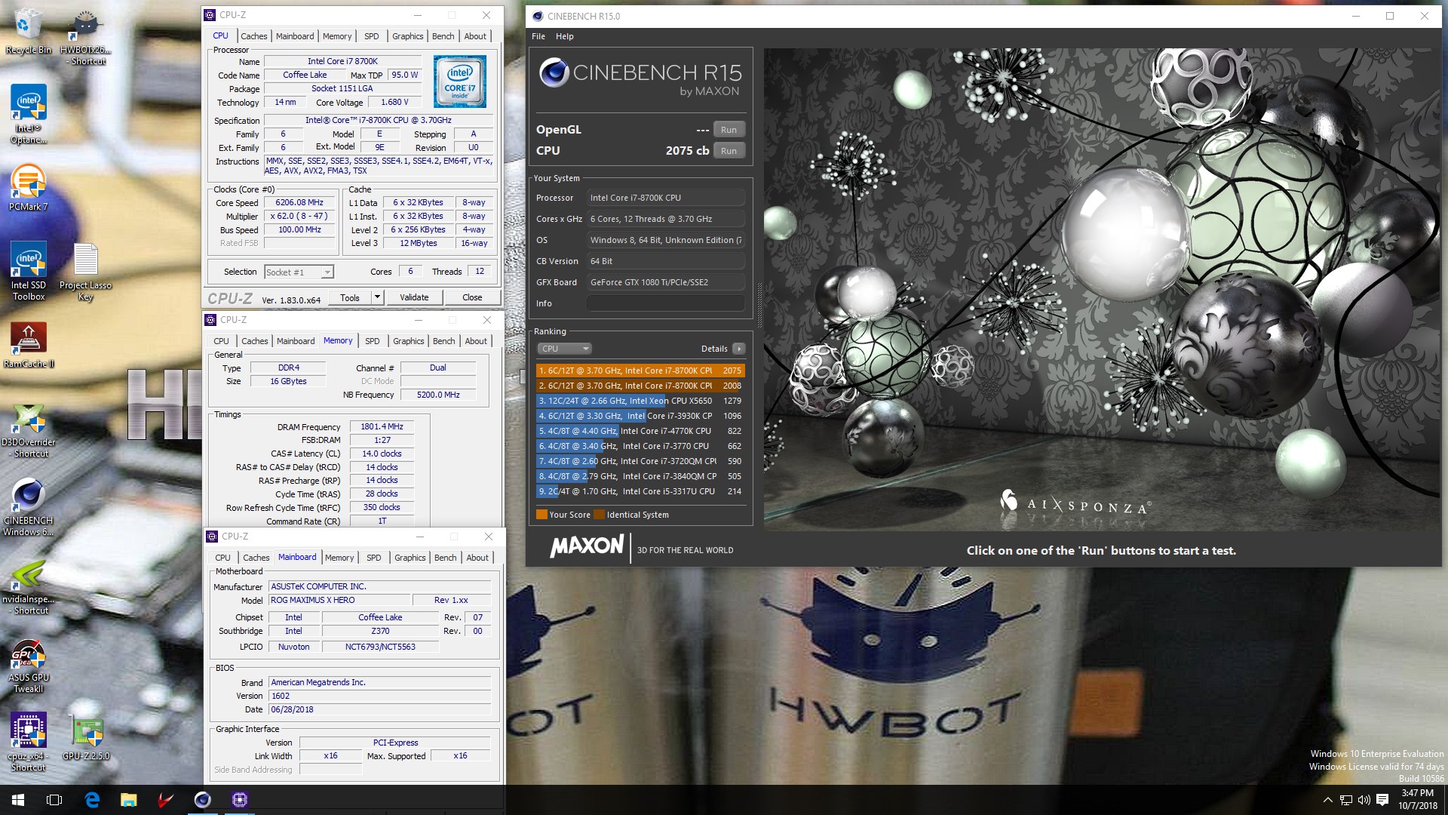Open Graphics tab in the Mainboard CPU-Z window
This screenshot has width=1448, height=815.
(410, 558)
